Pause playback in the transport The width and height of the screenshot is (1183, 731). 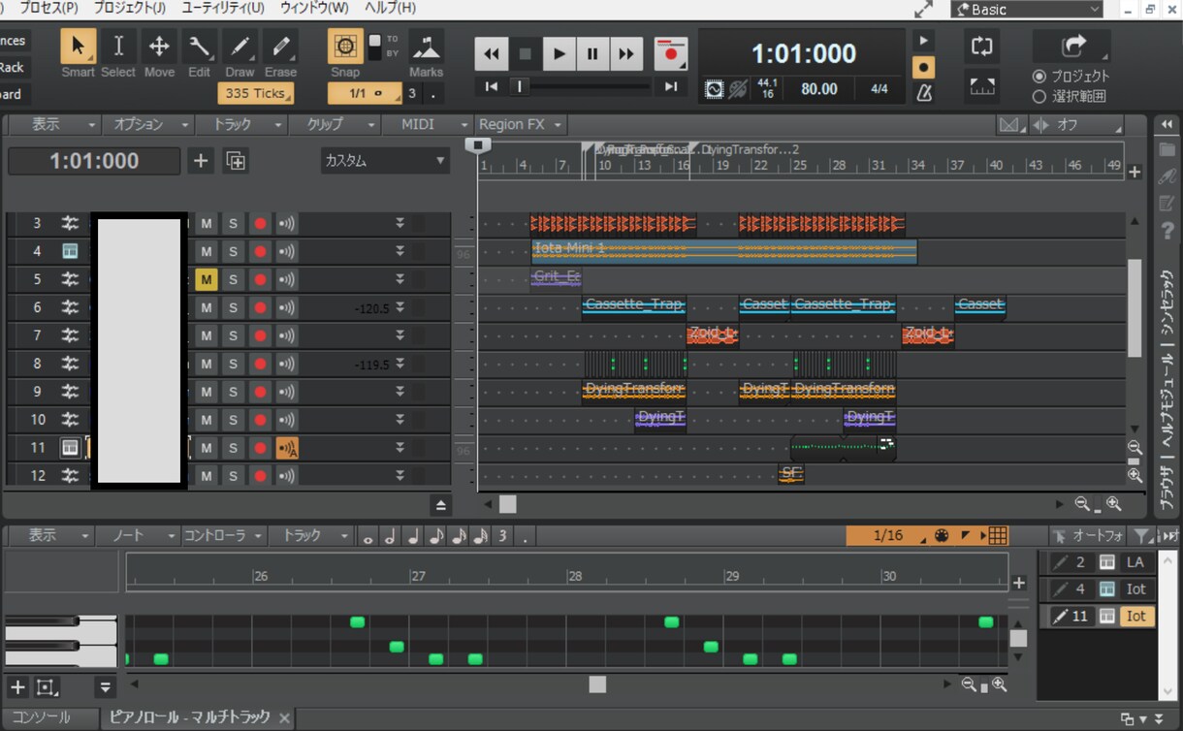click(x=592, y=54)
